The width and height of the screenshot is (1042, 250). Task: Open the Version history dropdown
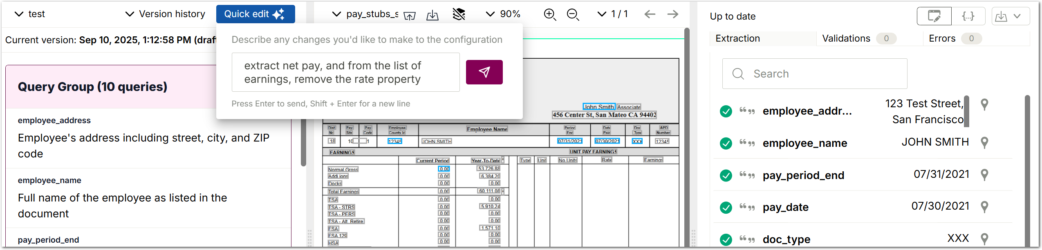click(x=165, y=14)
